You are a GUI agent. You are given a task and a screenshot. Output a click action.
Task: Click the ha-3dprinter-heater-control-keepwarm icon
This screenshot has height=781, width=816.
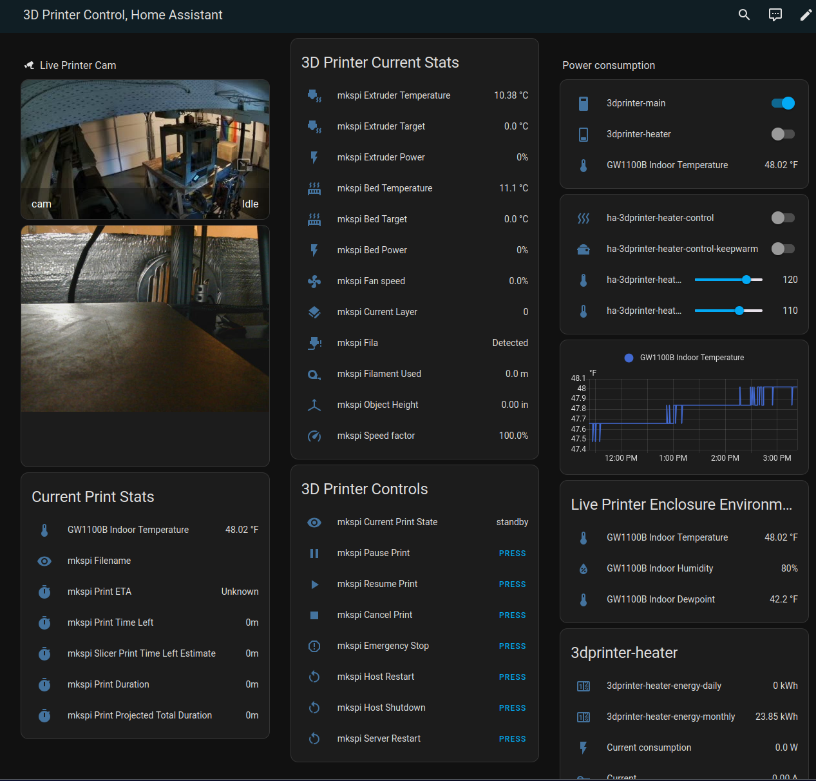point(584,249)
